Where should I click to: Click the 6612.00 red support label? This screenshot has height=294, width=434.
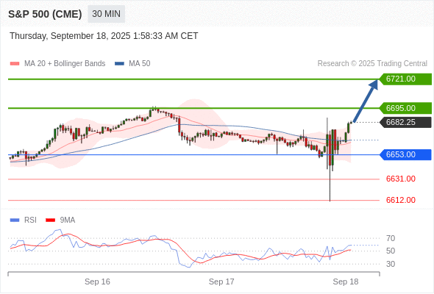pos(401,200)
